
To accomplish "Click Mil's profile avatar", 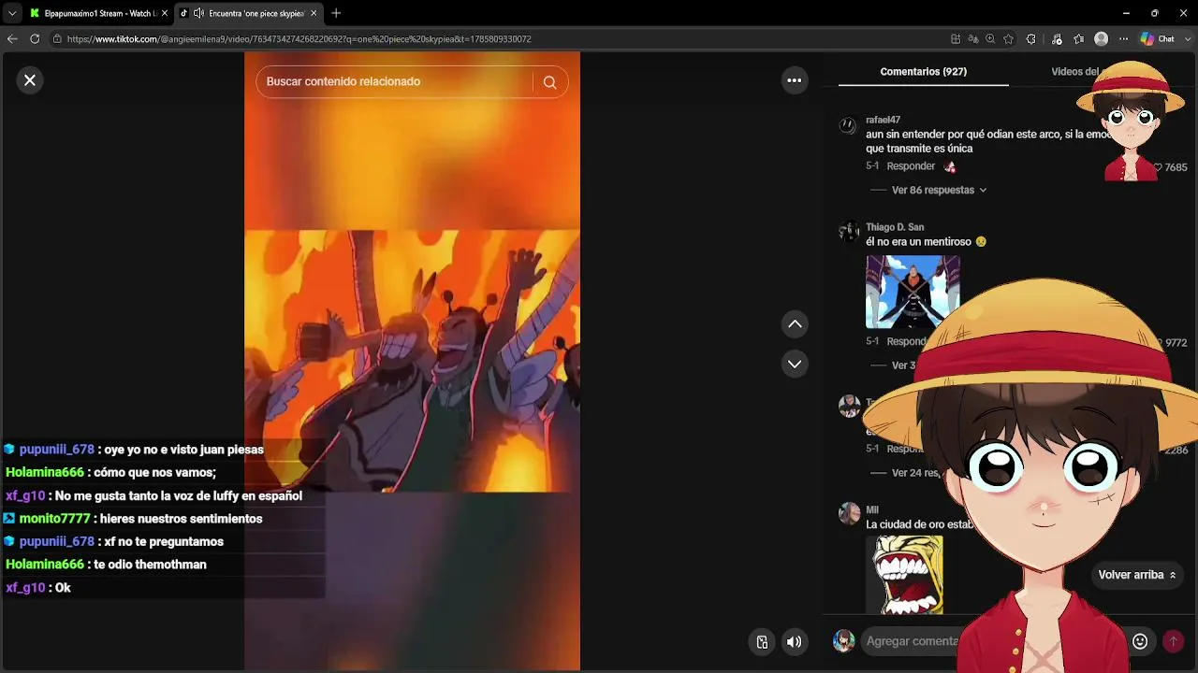I will (849, 513).
